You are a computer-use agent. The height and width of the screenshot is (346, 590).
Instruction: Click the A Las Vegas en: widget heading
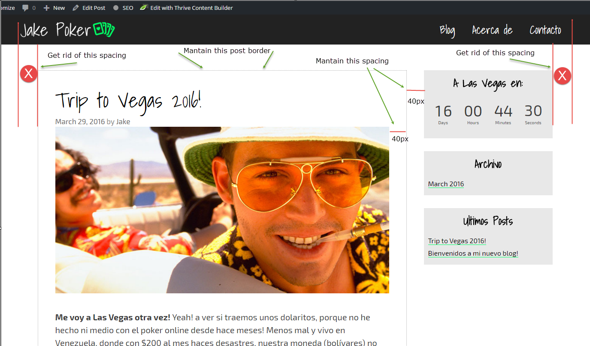488,84
